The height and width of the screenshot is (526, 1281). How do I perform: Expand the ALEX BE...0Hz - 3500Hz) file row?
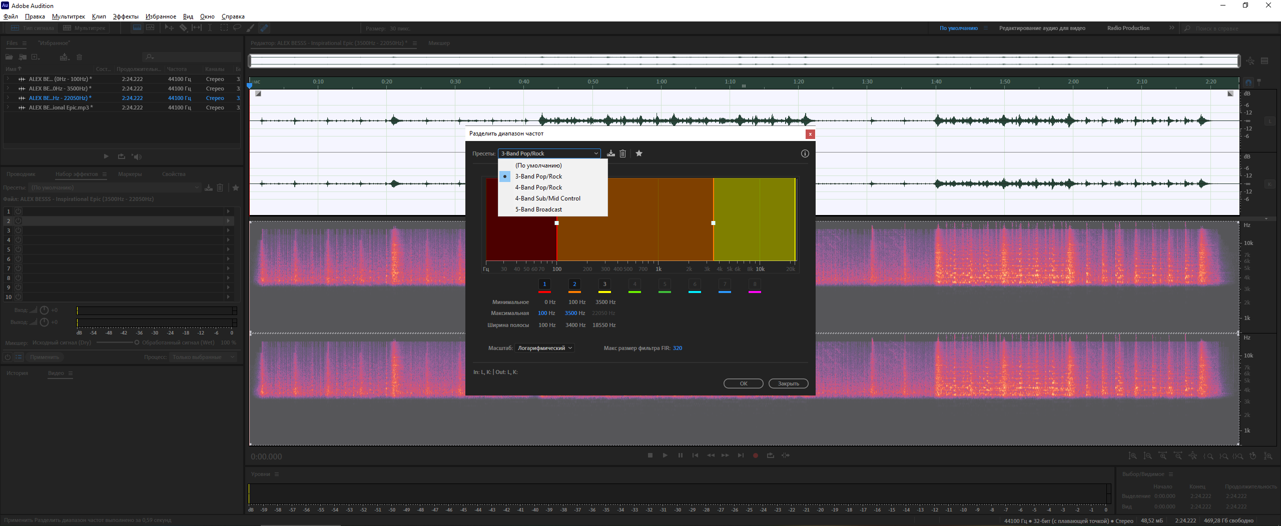[8, 88]
